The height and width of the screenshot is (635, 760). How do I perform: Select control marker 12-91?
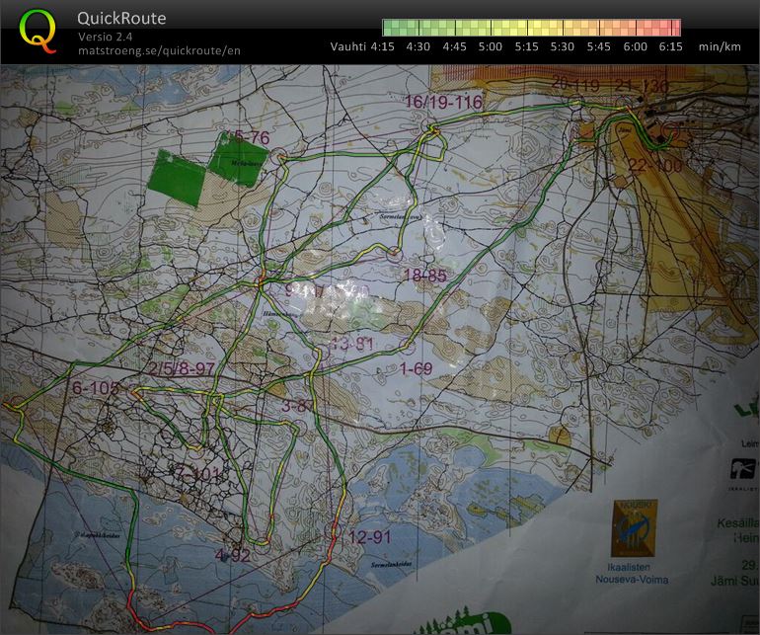coord(370,537)
